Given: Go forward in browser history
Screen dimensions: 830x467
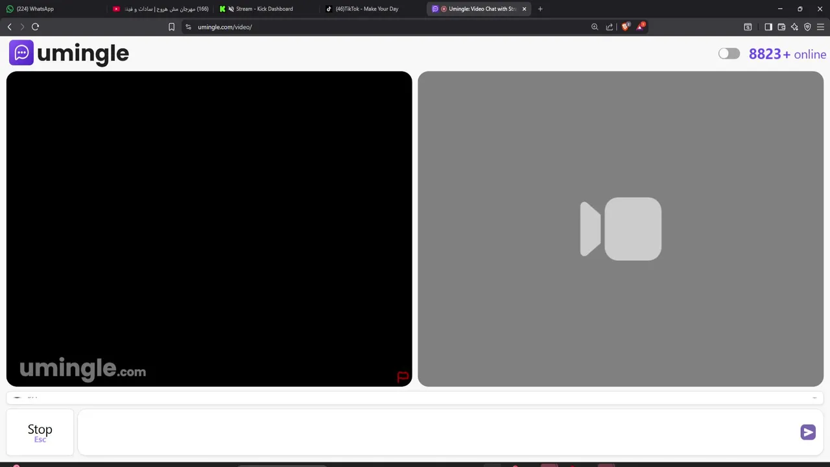Looking at the screenshot, I should (22, 27).
